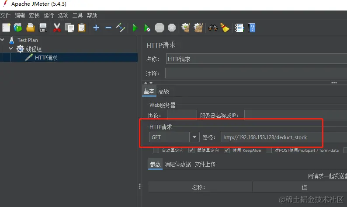347x207 pixels.
Task: Switch to the 基本 tab
Action: click(149, 91)
